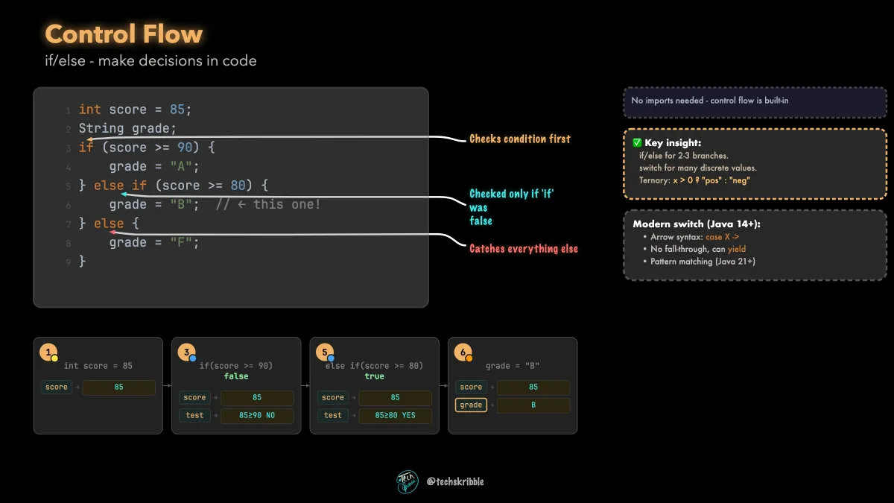Click the 85 value box in step 6
The image size is (894, 503).
tap(533, 387)
